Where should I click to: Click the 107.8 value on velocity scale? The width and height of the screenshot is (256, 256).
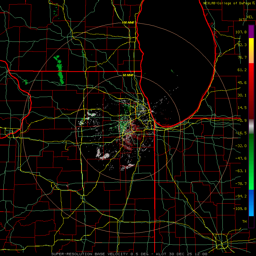tap(241, 32)
